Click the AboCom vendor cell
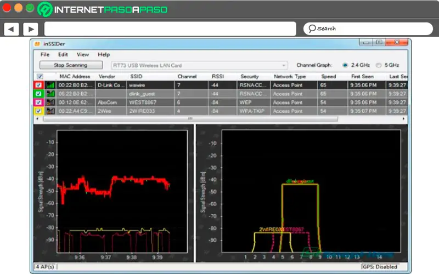Screen dimensions: 439x274 [x=111, y=102]
